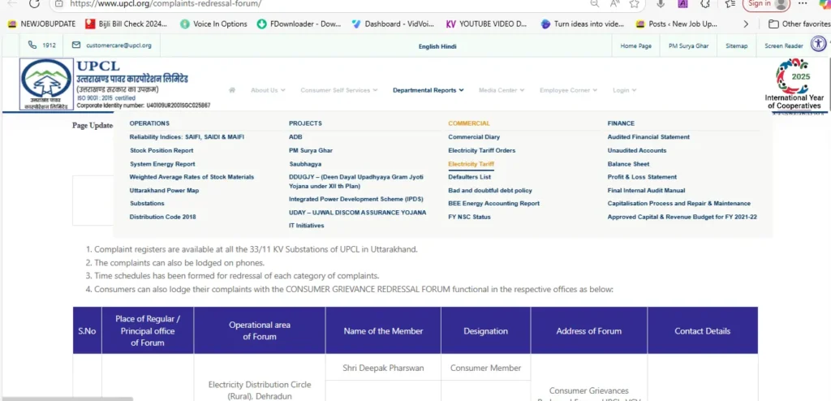
Task: Switch language to English Hindi
Action: [437, 47]
